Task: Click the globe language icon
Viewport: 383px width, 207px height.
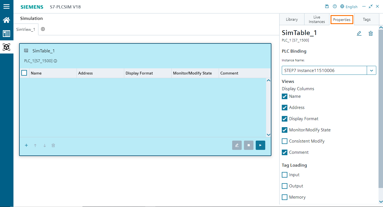Action: coord(342,6)
